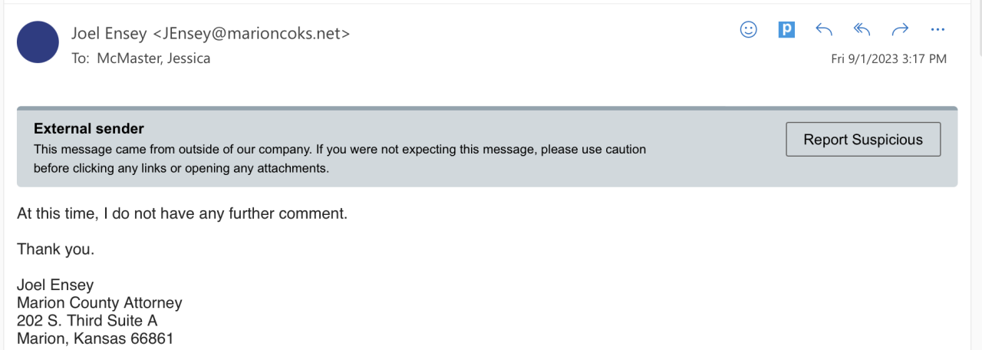This screenshot has width=982, height=350.
Task: Reply to Joel Ensey's message
Action: pos(824,30)
